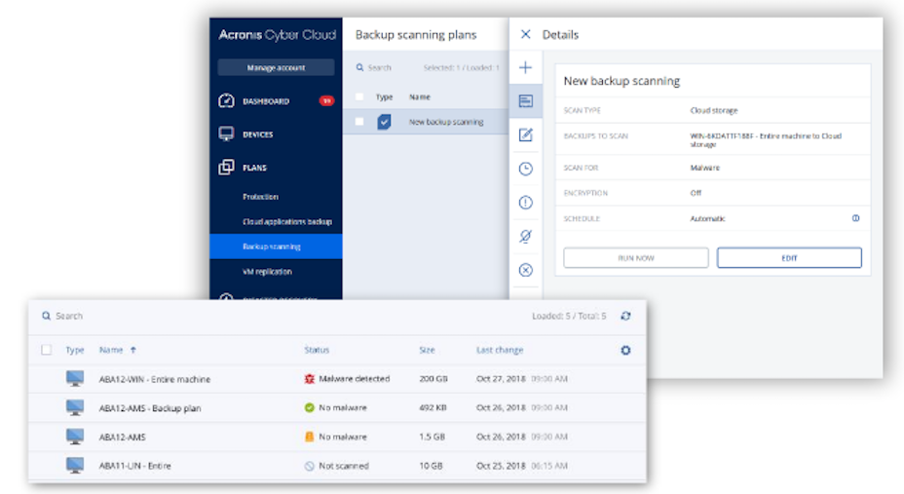The height and width of the screenshot is (494, 904).
Task: Refresh the backup list with refresh icon
Action: (x=625, y=316)
